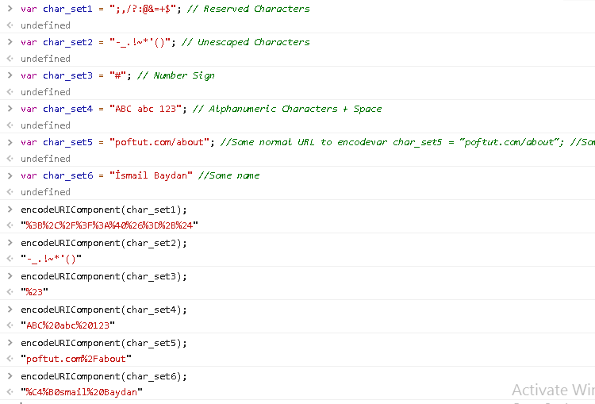Click the input chevron beside char_set1 declaration

click(10, 9)
